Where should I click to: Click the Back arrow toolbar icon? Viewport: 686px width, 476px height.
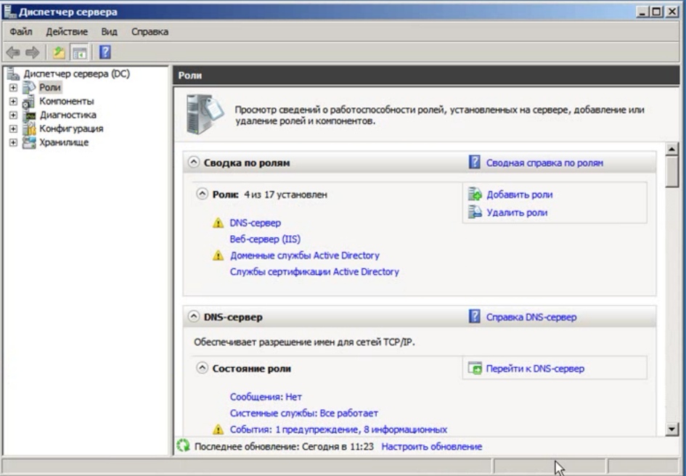[x=12, y=52]
